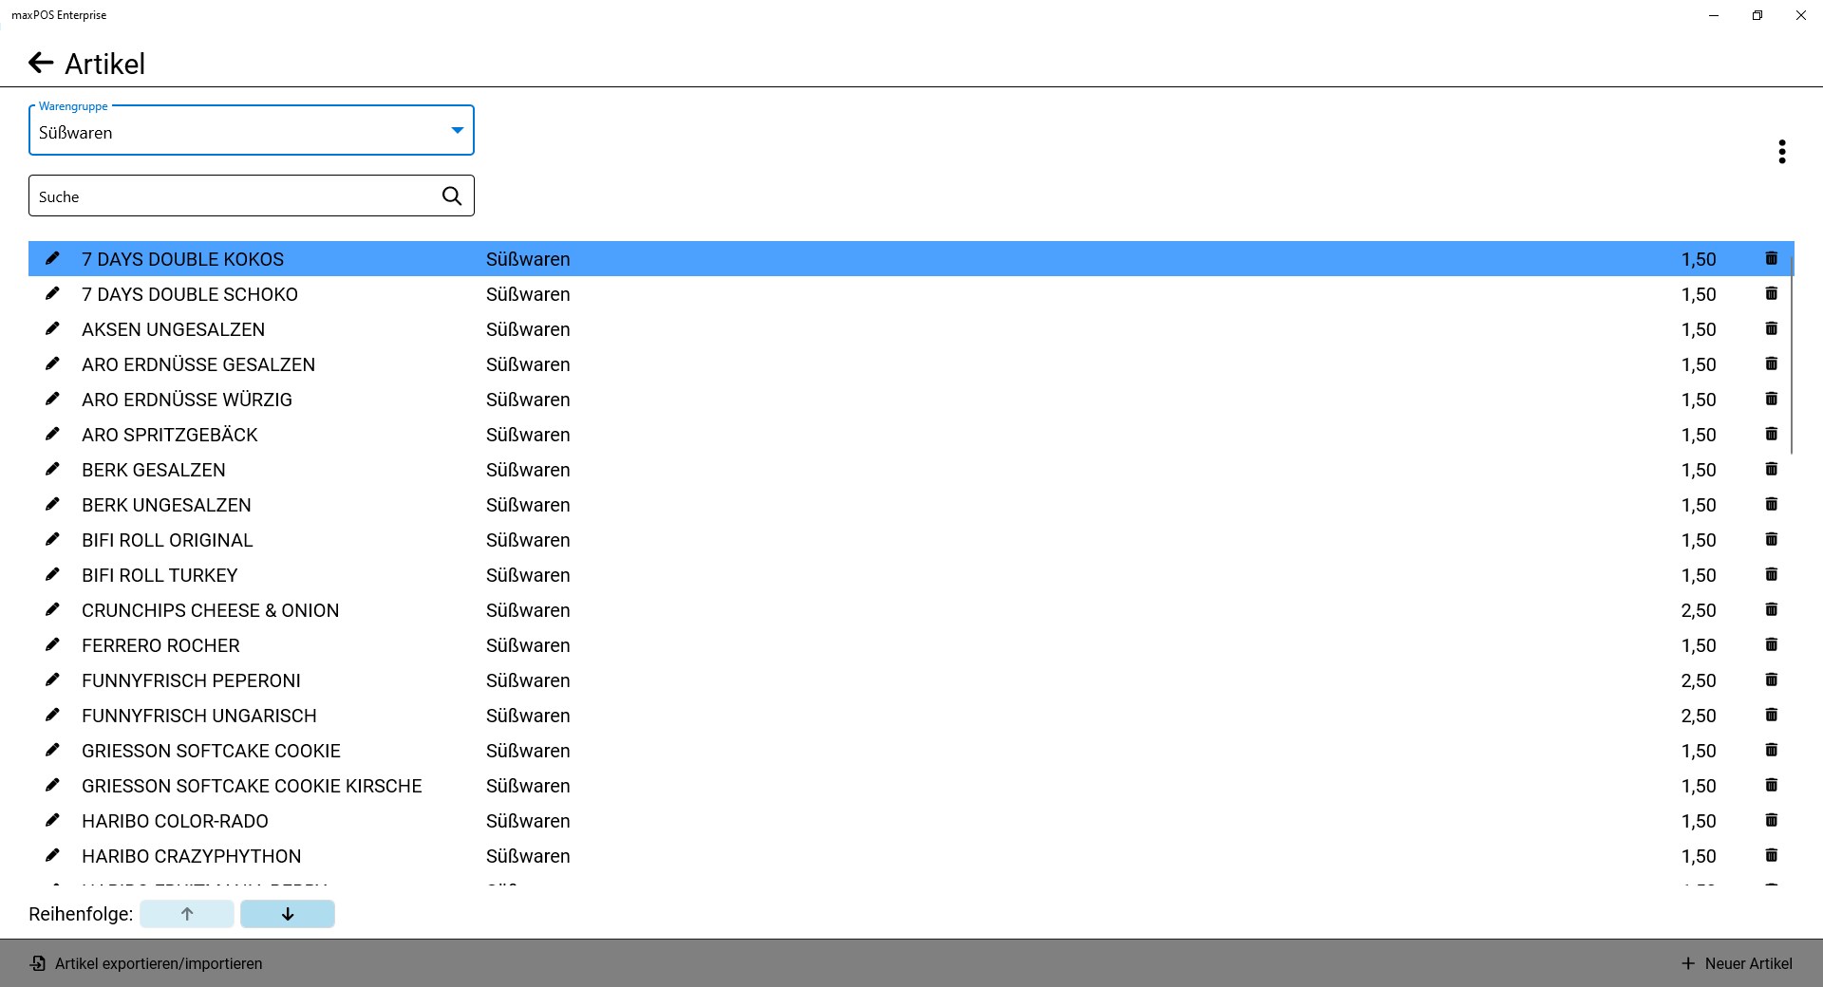The image size is (1823, 987).
Task: Delete the BERK UNGESALZEN article
Action: coord(1771,504)
